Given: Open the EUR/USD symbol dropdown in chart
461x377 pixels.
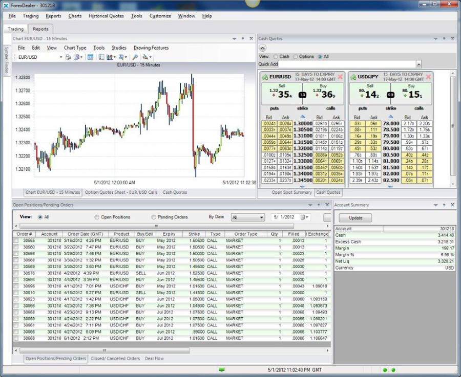Looking at the screenshot, I should tap(59, 57).
